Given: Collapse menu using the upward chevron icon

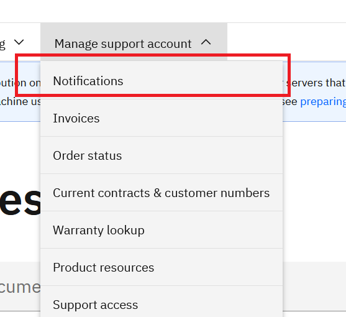Looking at the screenshot, I should pos(206,42).
